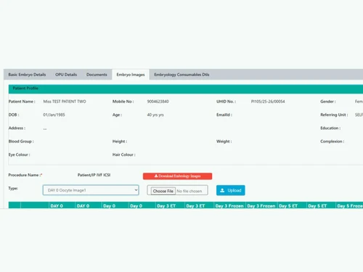Click age value '40 yrs yrs'
The width and height of the screenshot is (363, 272).
point(155,115)
